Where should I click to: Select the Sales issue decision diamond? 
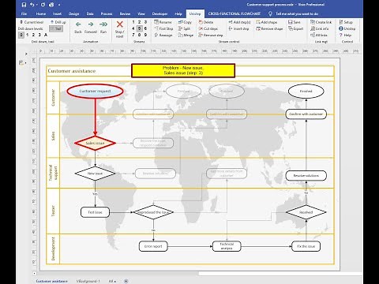pyautogui.click(x=95, y=143)
